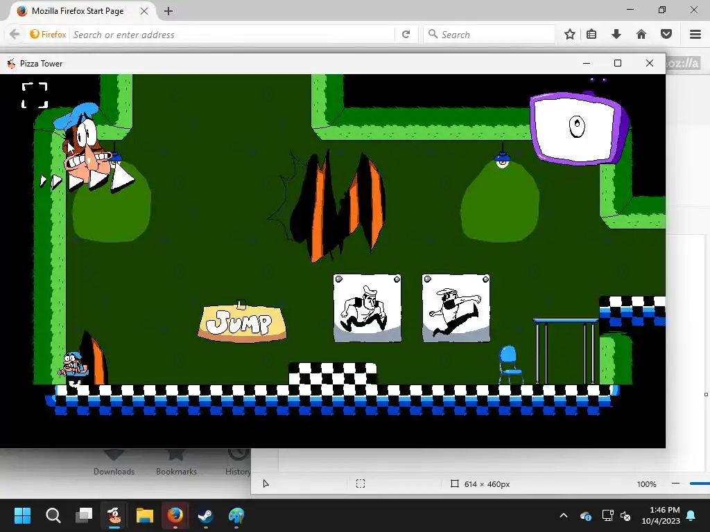Viewport: 710px width, 532px height.
Task: Open Task View on the taskbar
Action: pos(84,515)
